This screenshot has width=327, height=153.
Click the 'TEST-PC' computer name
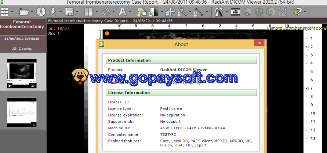(x=168, y=134)
